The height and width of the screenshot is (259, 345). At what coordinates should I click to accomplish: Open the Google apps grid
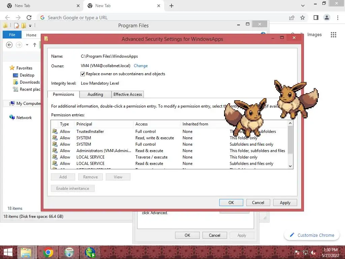333,35
